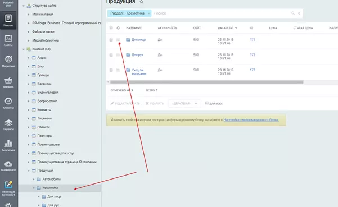Select Вакансии in content tree

coord(44,84)
